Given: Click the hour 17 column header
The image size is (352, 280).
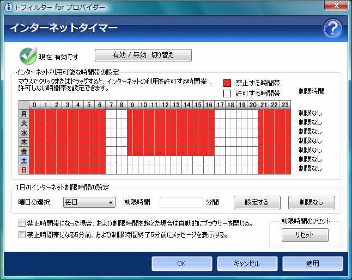Looking at the screenshot, I should (220, 105).
